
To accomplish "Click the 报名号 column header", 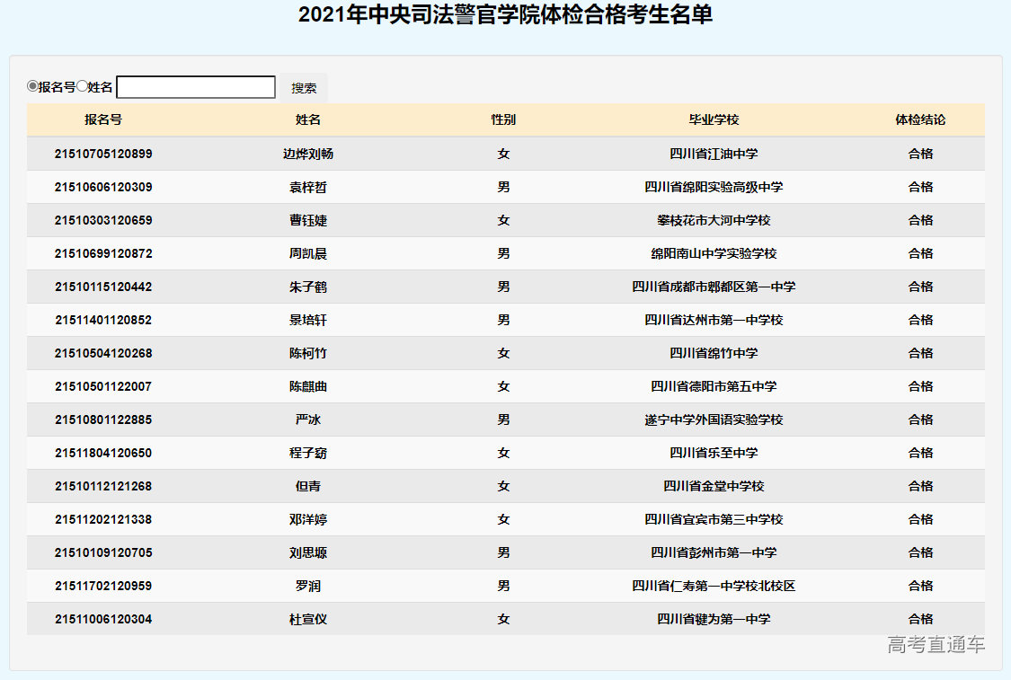I will [103, 119].
